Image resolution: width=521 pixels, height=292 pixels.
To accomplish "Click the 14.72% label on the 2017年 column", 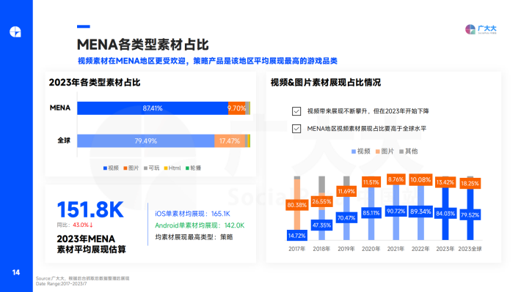I will [296, 236].
